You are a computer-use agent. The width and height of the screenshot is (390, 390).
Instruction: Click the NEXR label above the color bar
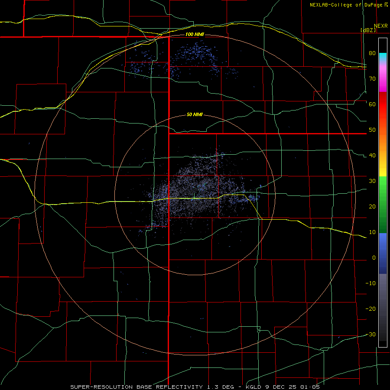tap(381, 26)
